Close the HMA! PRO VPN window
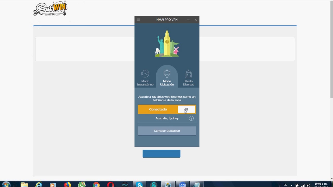This screenshot has height=187, width=333. tap(196, 20)
